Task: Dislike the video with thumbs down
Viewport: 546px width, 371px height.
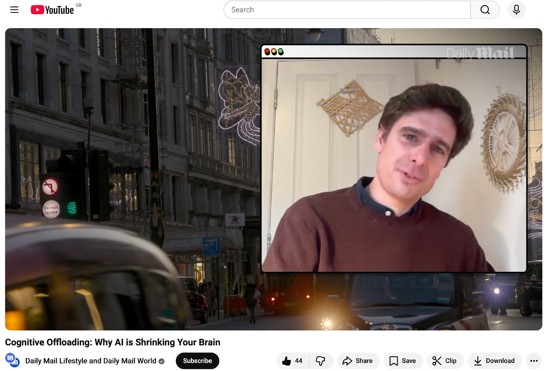Action: pyautogui.click(x=320, y=361)
